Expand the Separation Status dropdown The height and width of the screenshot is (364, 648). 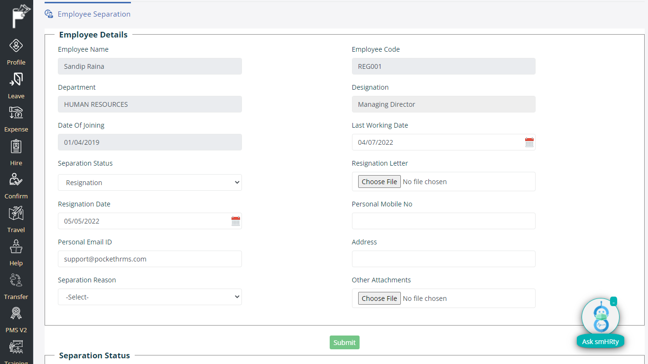point(150,183)
